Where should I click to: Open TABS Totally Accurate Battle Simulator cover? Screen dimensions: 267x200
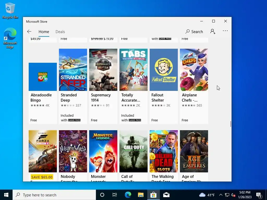(x=133, y=70)
